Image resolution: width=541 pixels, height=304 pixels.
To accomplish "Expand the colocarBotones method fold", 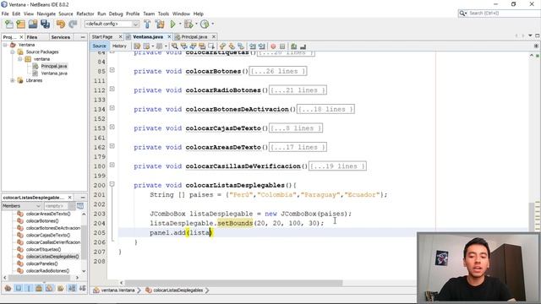I will (112, 70).
